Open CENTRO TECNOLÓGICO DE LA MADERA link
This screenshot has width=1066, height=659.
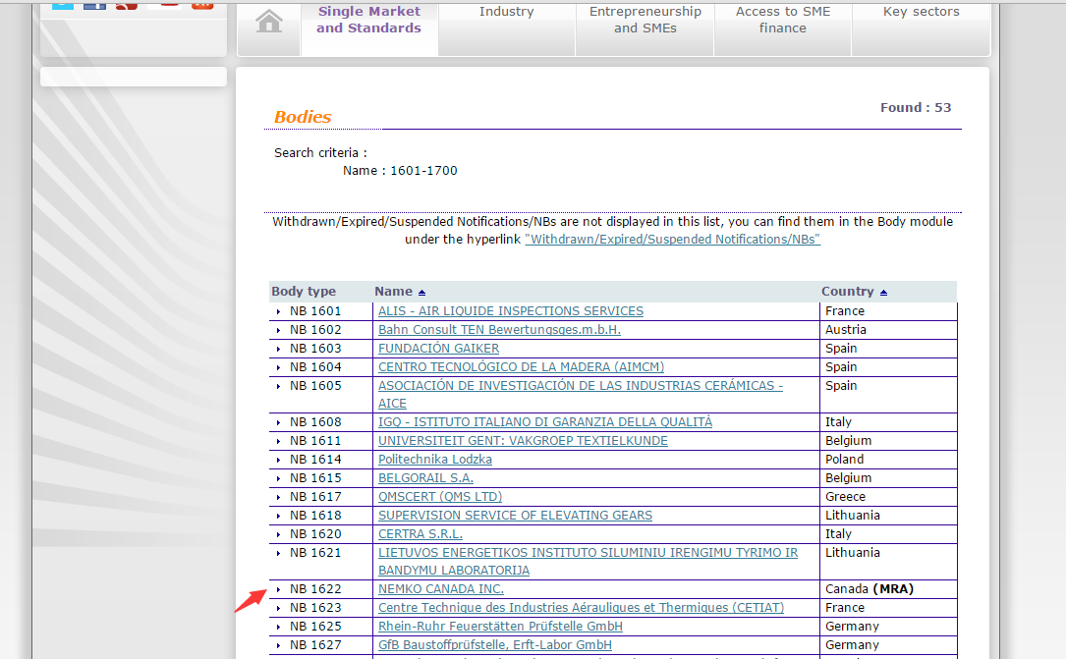[521, 367]
